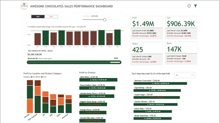Switch to the 2024 year slicer button

click(51, 17)
